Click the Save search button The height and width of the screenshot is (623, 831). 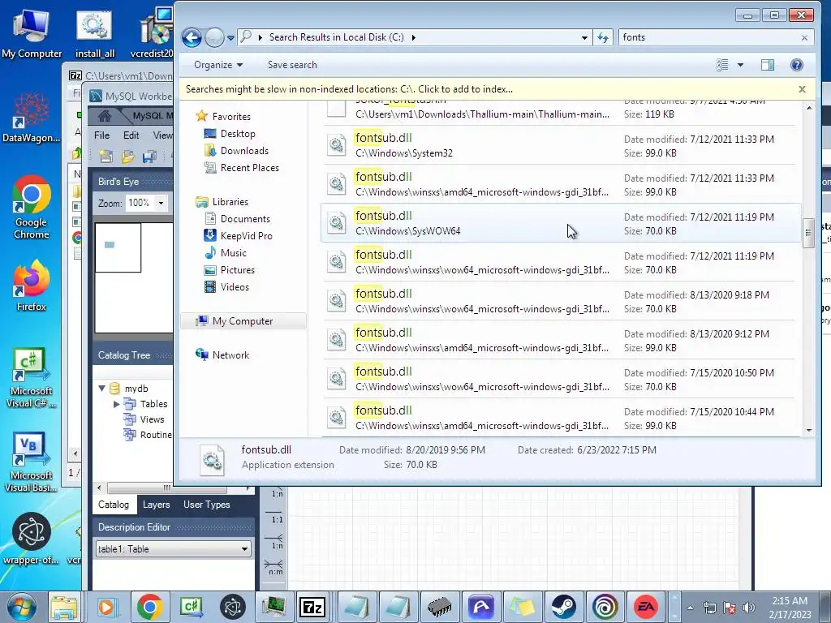[292, 65]
